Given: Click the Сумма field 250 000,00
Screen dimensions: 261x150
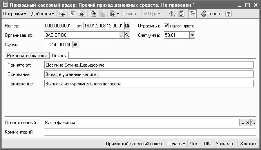Looking at the screenshot, I should pos(58,45).
